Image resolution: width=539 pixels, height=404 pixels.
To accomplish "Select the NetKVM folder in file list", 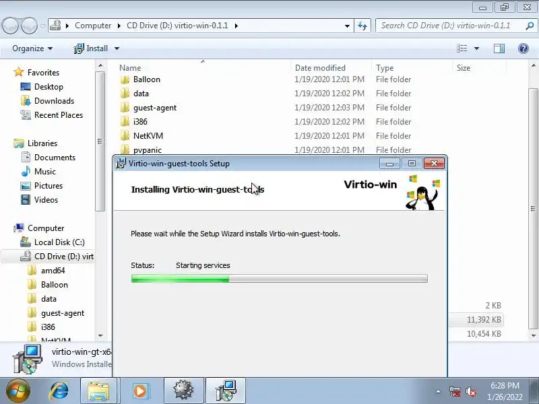I will click(x=148, y=136).
